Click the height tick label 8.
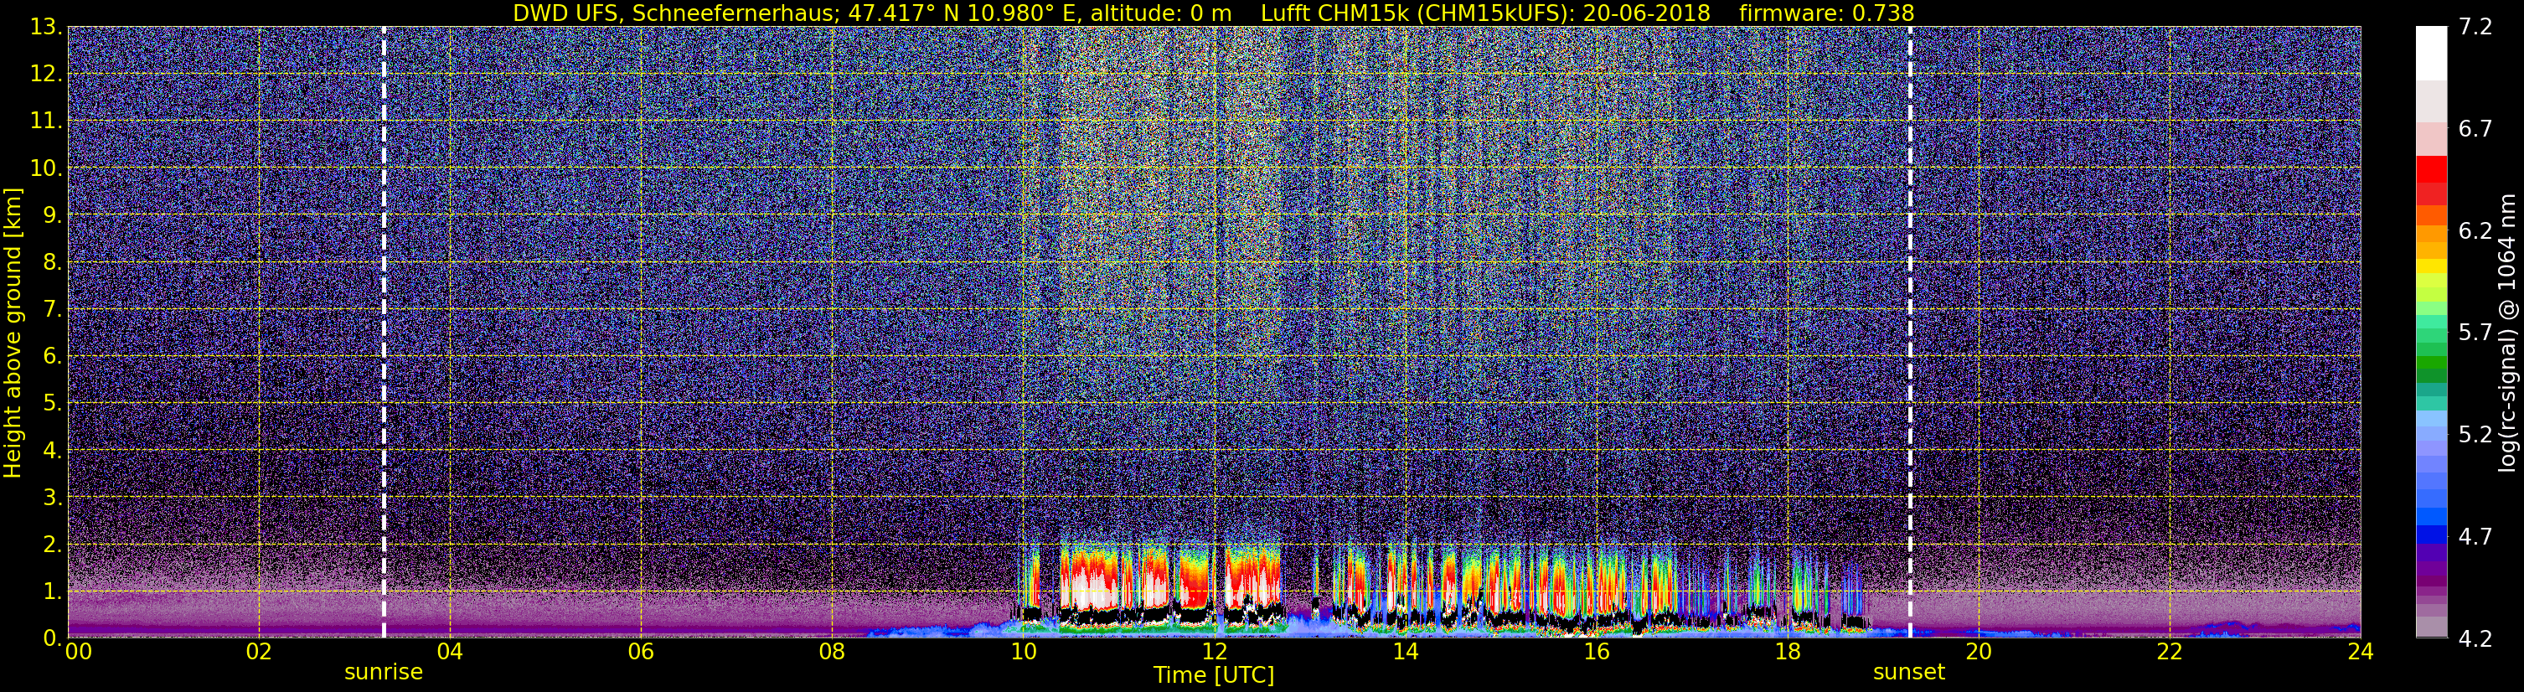Viewport: 2524px width, 692px height. click(52, 261)
